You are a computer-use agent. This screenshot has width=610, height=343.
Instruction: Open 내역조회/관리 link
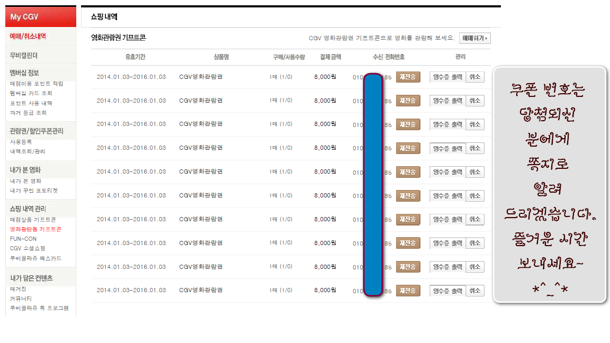click(x=28, y=151)
